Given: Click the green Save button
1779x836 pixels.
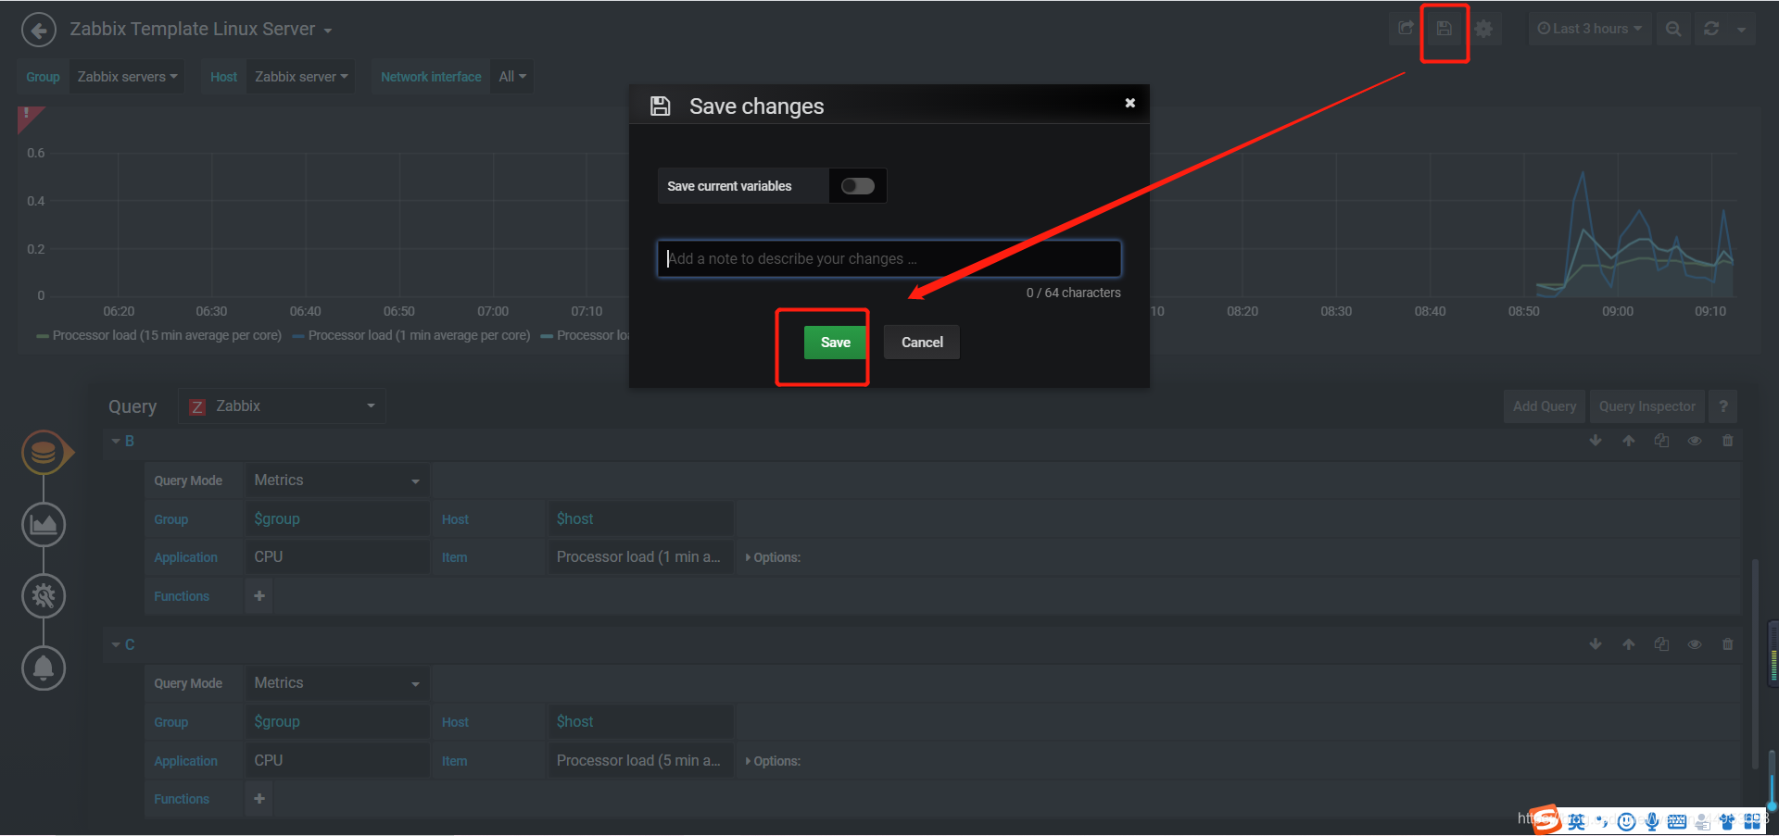Looking at the screenshot, I should coord(835,343).
